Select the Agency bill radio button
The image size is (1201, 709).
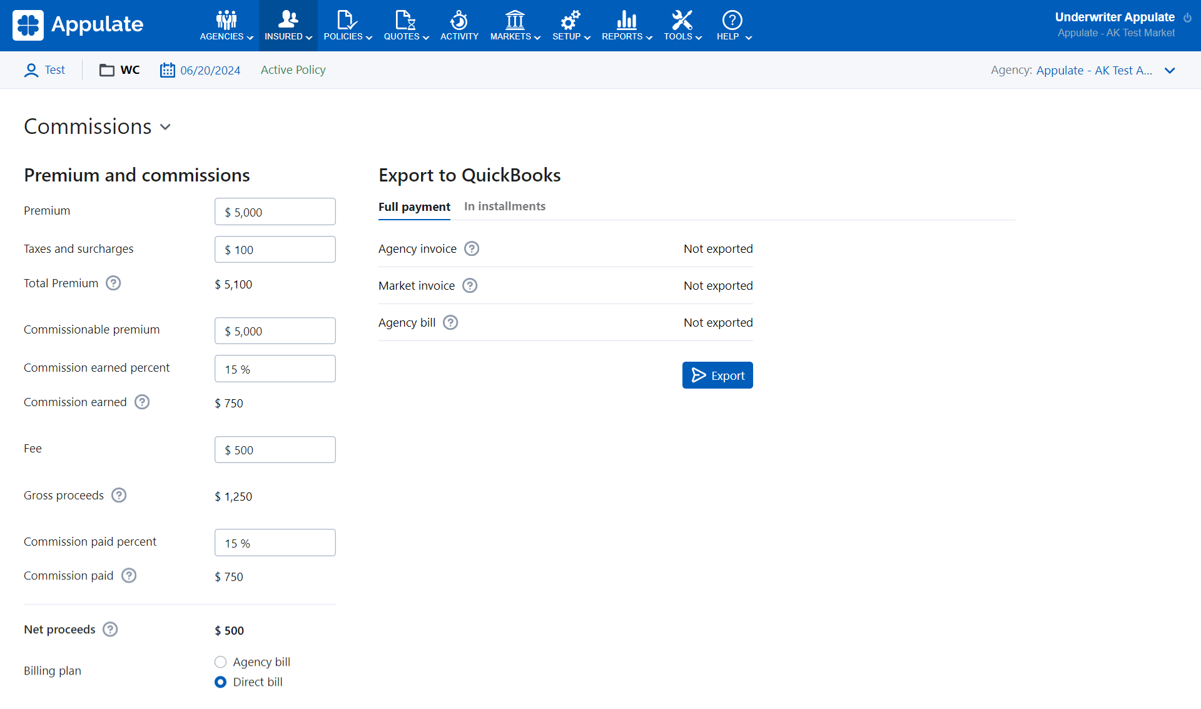click(220, 662)
